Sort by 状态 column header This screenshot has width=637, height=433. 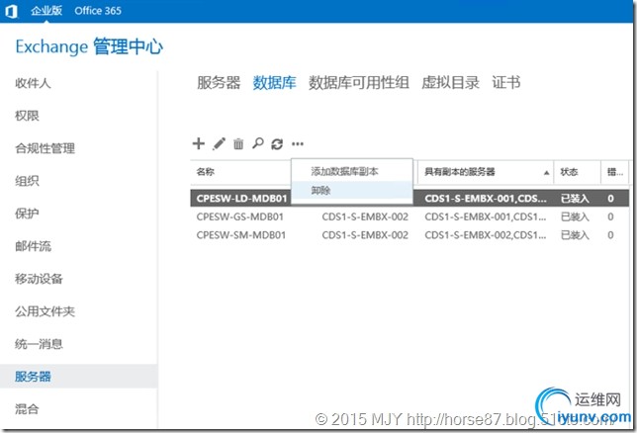coord(569,172)
